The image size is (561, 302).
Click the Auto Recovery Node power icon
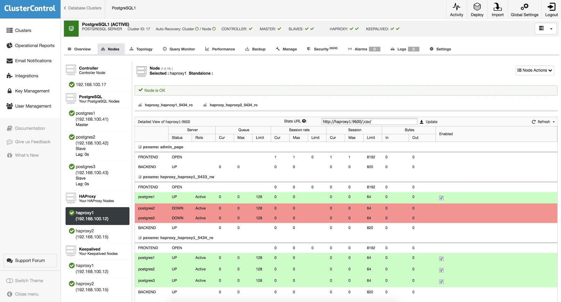pyautogui.click(x=214, y=29)
